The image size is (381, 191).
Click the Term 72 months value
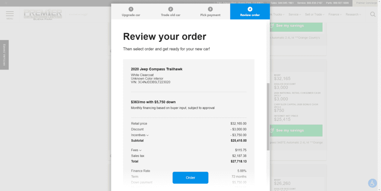tap(239, 177)
